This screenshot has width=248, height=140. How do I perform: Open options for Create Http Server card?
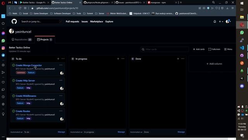pyautogui.click(x=61, y=80)
